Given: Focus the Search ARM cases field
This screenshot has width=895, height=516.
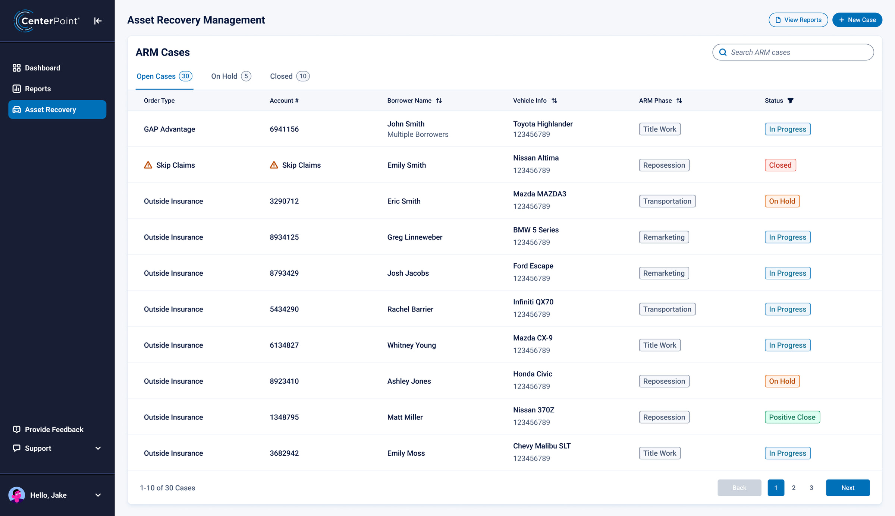Looking at the screenshot, I should point(793,52).
